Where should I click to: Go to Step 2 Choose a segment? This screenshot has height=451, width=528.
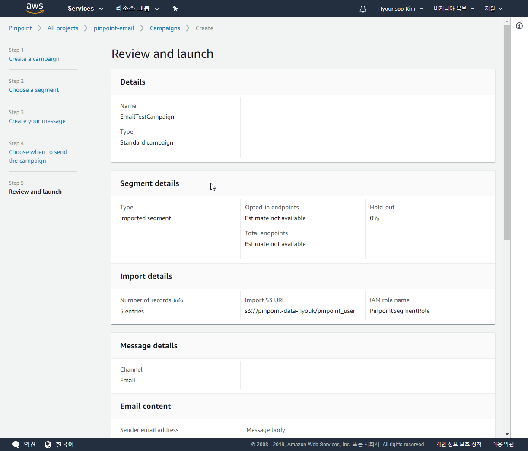click(x=34, y=90)
